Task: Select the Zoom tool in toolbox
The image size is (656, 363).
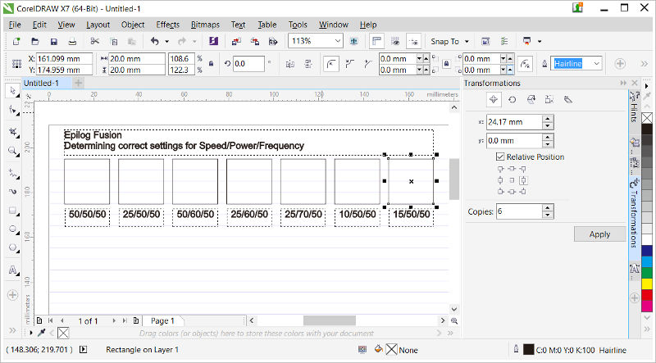Action: point(12,152)
